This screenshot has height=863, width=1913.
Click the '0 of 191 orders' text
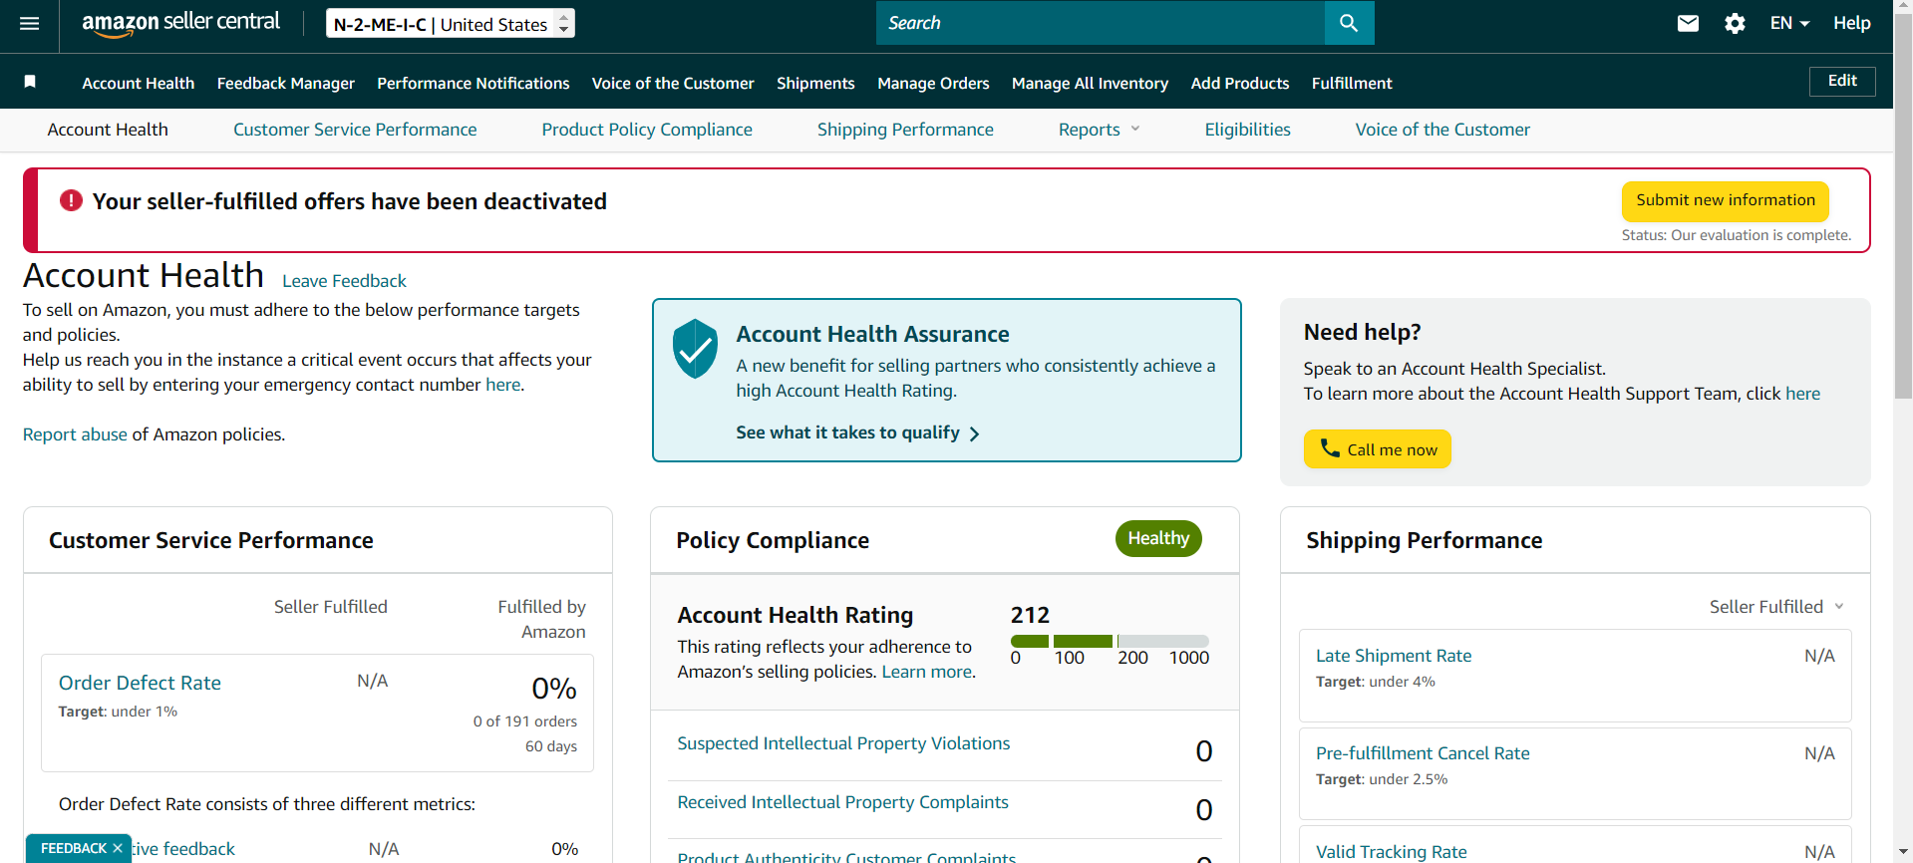(x=525, y=721)
